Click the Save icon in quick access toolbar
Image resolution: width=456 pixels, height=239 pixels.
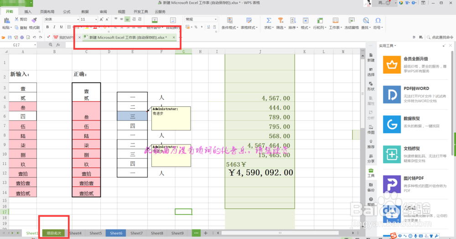tap(10, 37)
